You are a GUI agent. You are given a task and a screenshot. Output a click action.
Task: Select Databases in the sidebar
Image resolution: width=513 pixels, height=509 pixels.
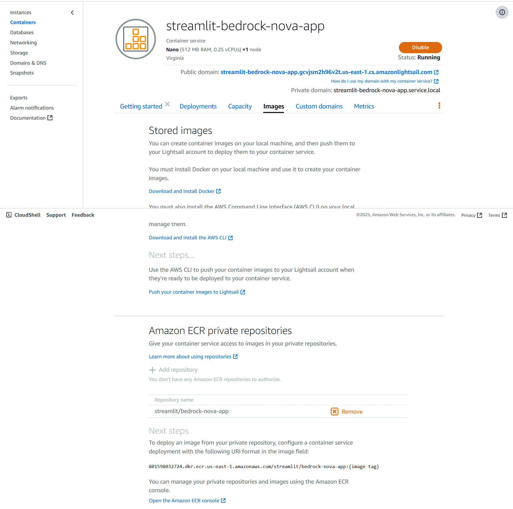click(22, 33)
